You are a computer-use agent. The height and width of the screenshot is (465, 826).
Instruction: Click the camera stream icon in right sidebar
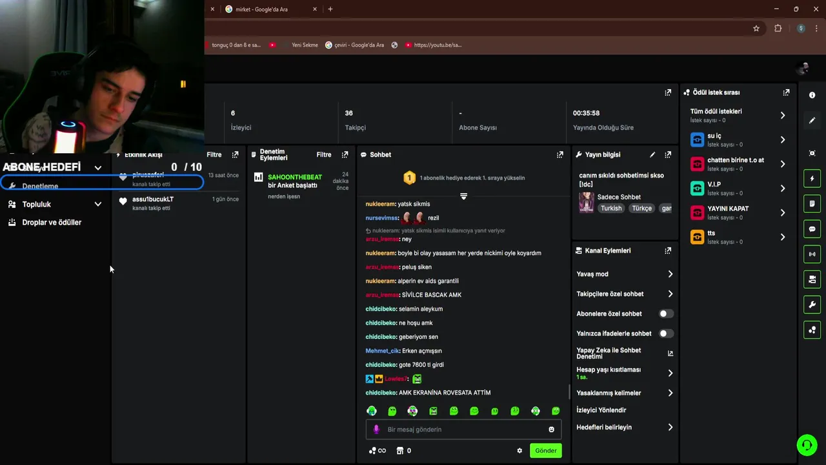pyautogui.click(x=812, y=280)
